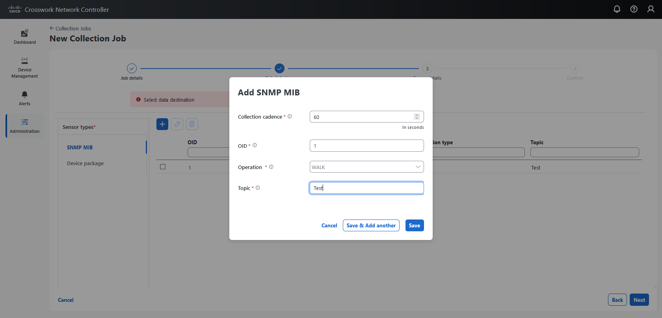Click Save & Add another button
This screenshot has height=318, width=662.
click(x=371, y=225)
